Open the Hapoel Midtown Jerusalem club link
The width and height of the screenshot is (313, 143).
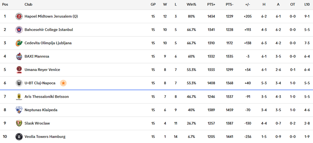pos(51,16)
